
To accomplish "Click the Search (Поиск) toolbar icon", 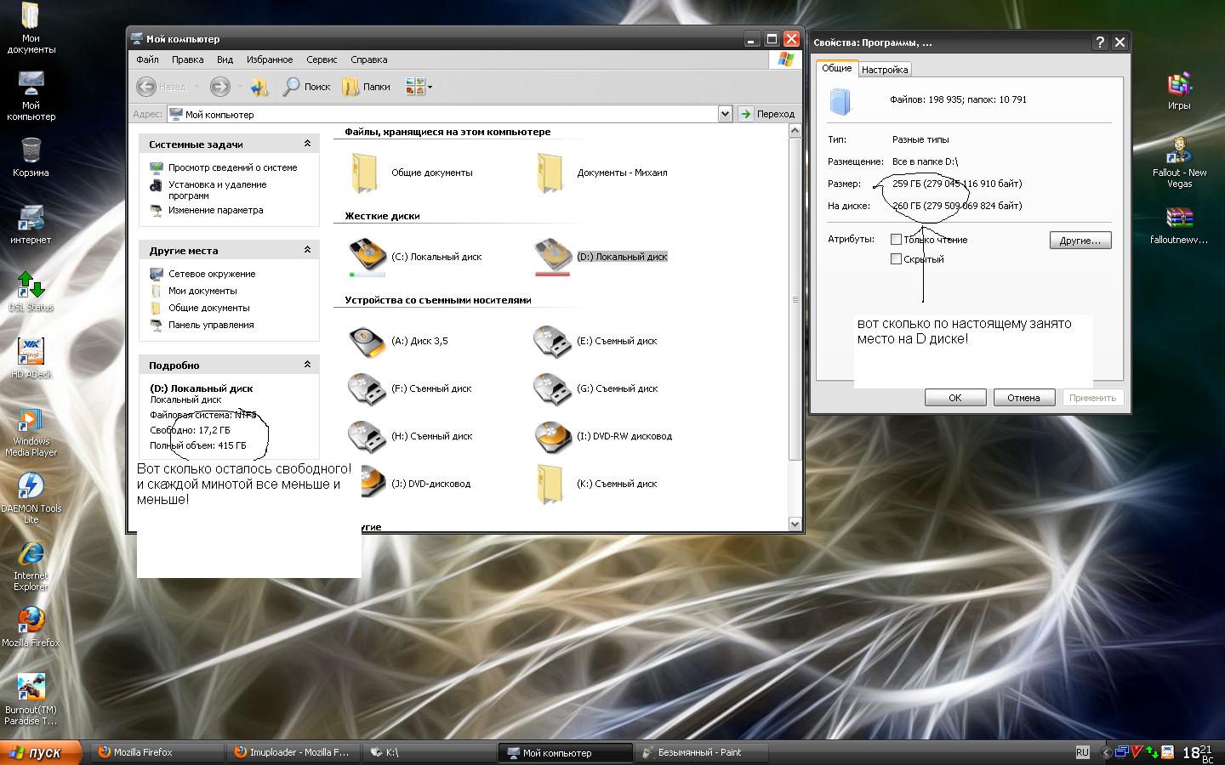I will pyautogui.click(x=306, y=87).
